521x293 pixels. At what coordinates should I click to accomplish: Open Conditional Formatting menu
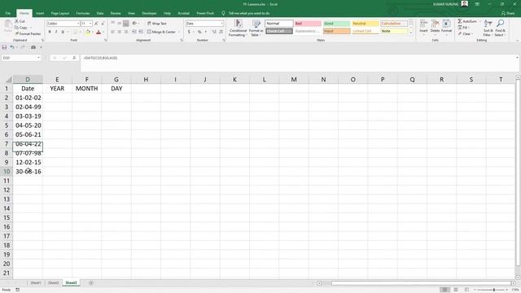pyautogui.click(x=238, y=28)
